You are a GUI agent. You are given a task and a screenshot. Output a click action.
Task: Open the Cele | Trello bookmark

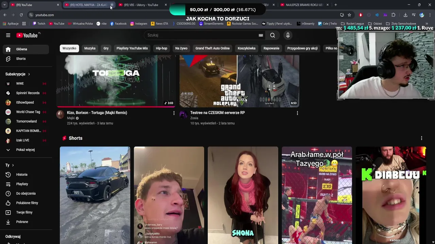327,24
